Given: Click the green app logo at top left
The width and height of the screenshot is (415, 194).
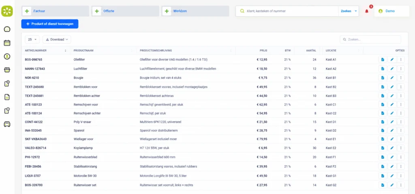Looking at the screenshot, I should point(7,11).
